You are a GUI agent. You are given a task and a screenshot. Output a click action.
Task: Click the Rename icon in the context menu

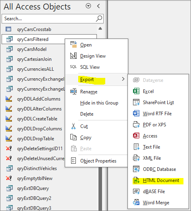click(x=73, y=91)
